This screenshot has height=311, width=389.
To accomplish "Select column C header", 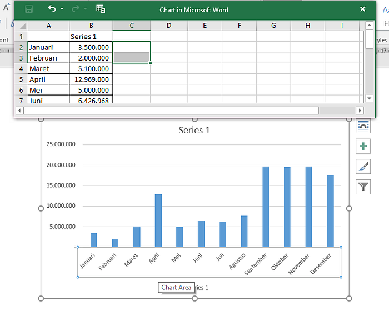I will pos(132,26).
